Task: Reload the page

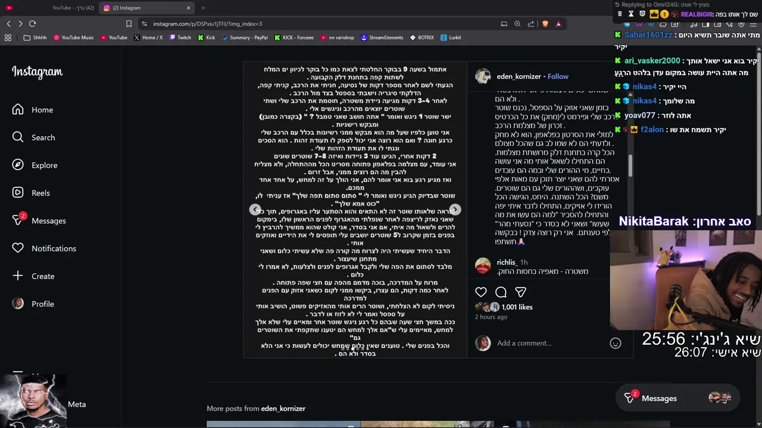Action: [x=32, y=24]
